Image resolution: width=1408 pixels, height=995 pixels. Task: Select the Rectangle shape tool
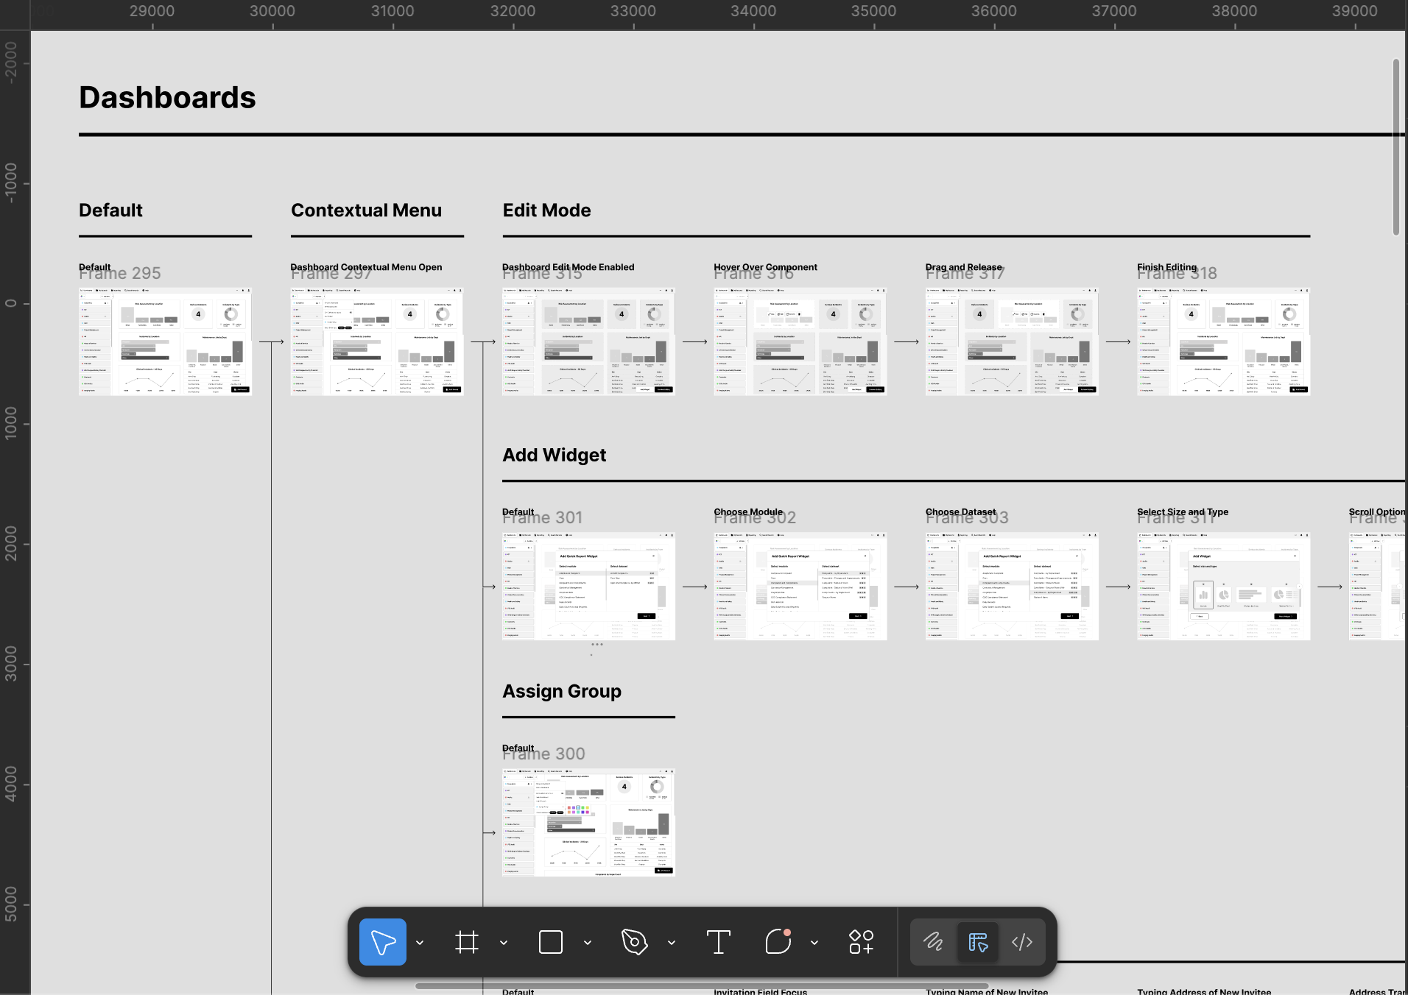tap(551, 942)
